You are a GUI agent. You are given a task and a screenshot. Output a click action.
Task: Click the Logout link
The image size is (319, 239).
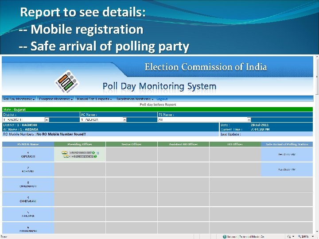pos(162,99)
